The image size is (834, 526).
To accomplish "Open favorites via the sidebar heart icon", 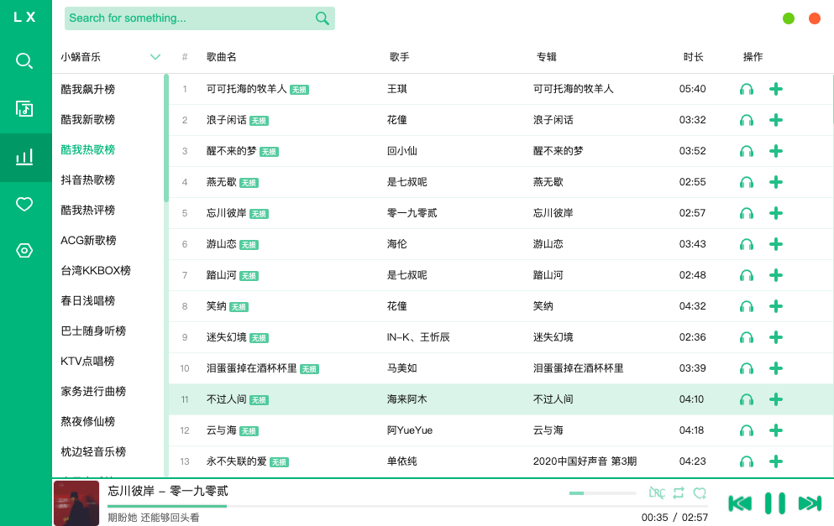I will click(x=24, y=204).
